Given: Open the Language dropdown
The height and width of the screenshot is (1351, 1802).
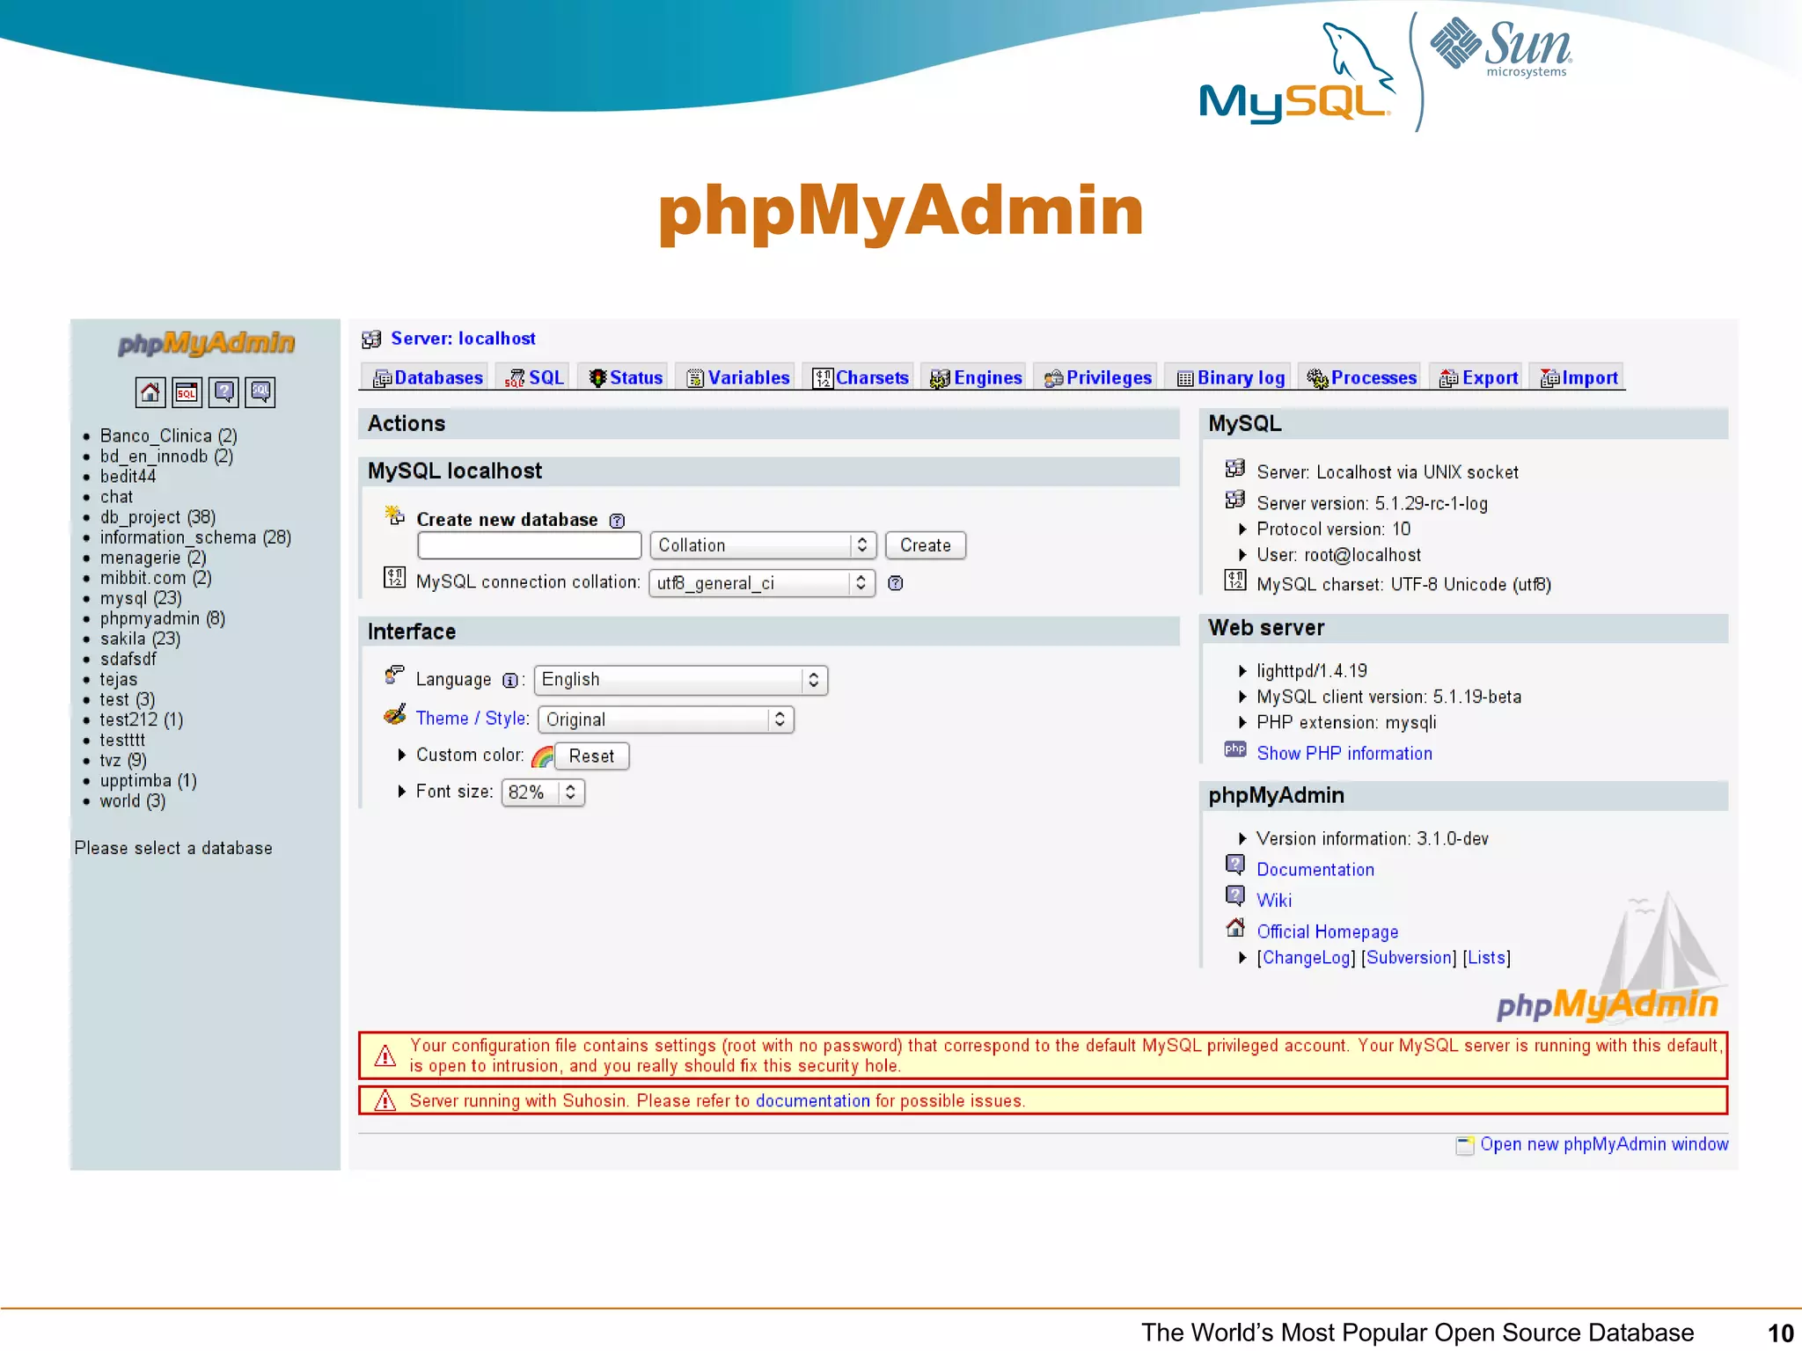Looking at the screenshot, I should (681, 680).
